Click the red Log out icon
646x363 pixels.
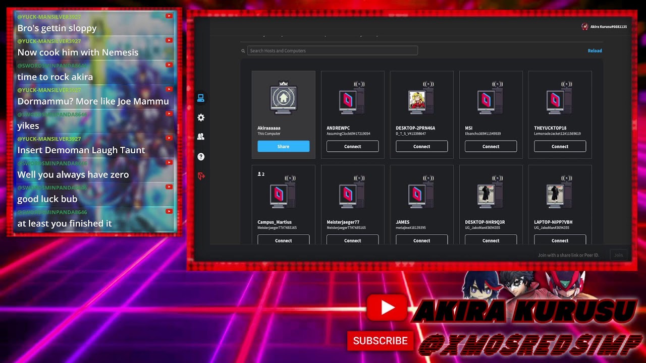pyautogui.click(x=201, y=176)
